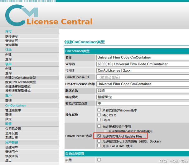Click 查询 under the 项目 section

(x=8, y=73)
